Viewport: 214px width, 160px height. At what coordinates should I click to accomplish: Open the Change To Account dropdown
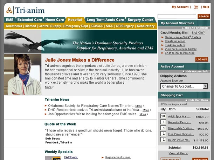coord(184,86)
